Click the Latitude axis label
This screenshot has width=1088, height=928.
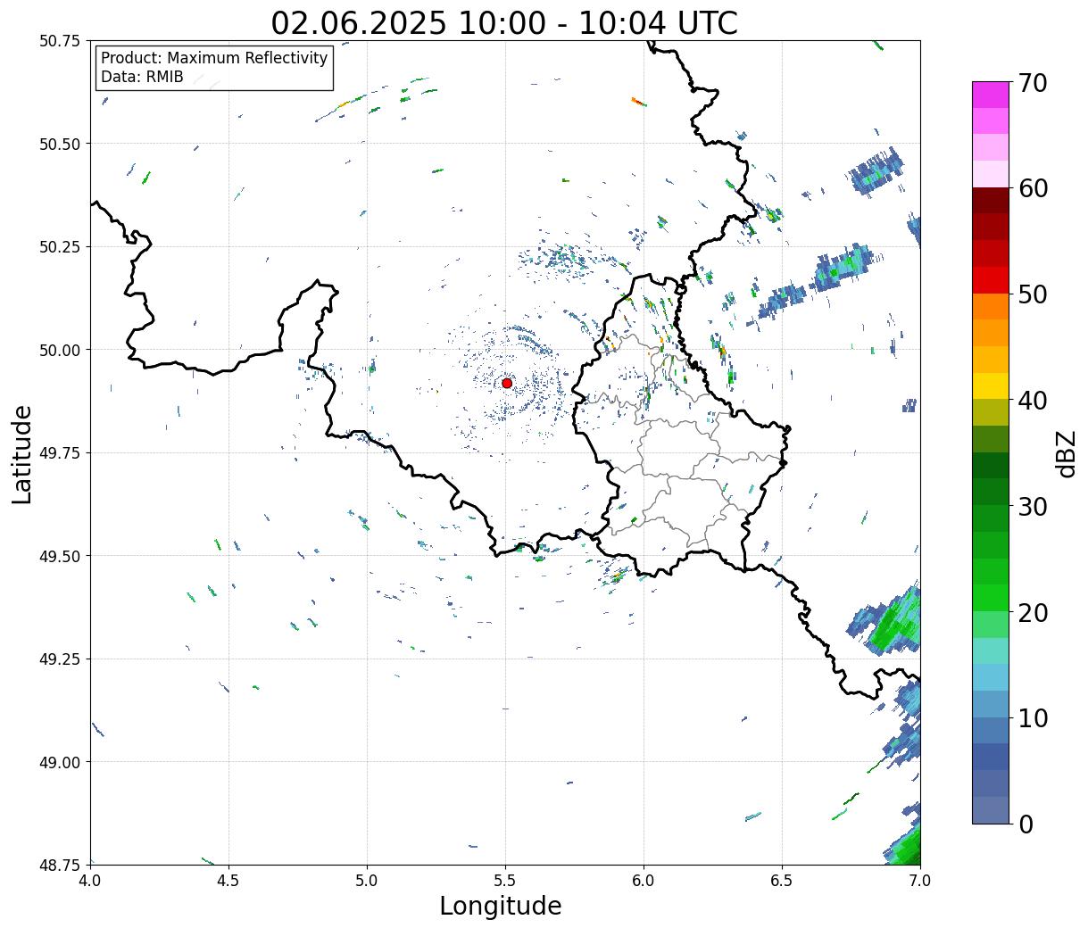coord(22,454)
